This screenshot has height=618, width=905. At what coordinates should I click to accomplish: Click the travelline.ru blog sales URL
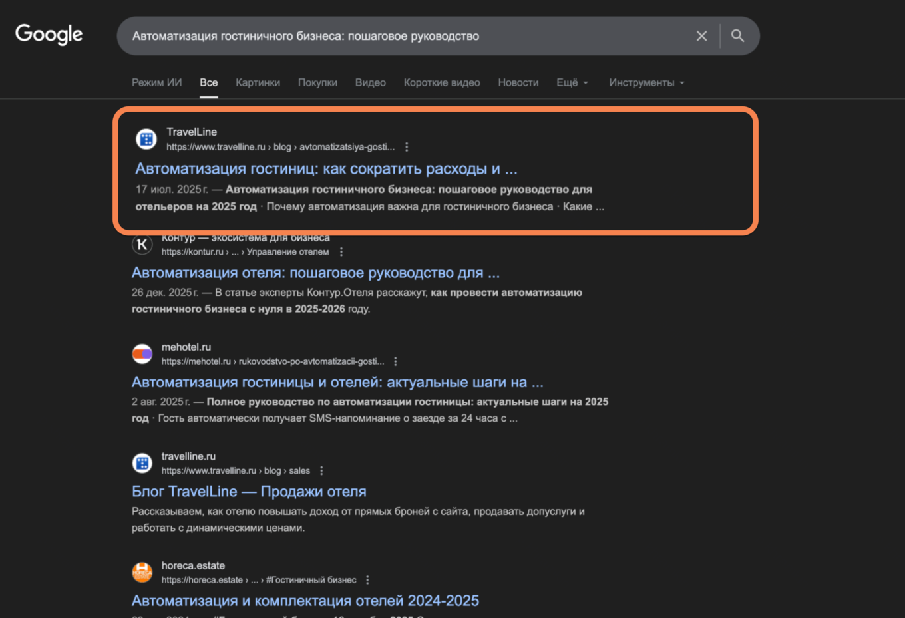point(236,470)
